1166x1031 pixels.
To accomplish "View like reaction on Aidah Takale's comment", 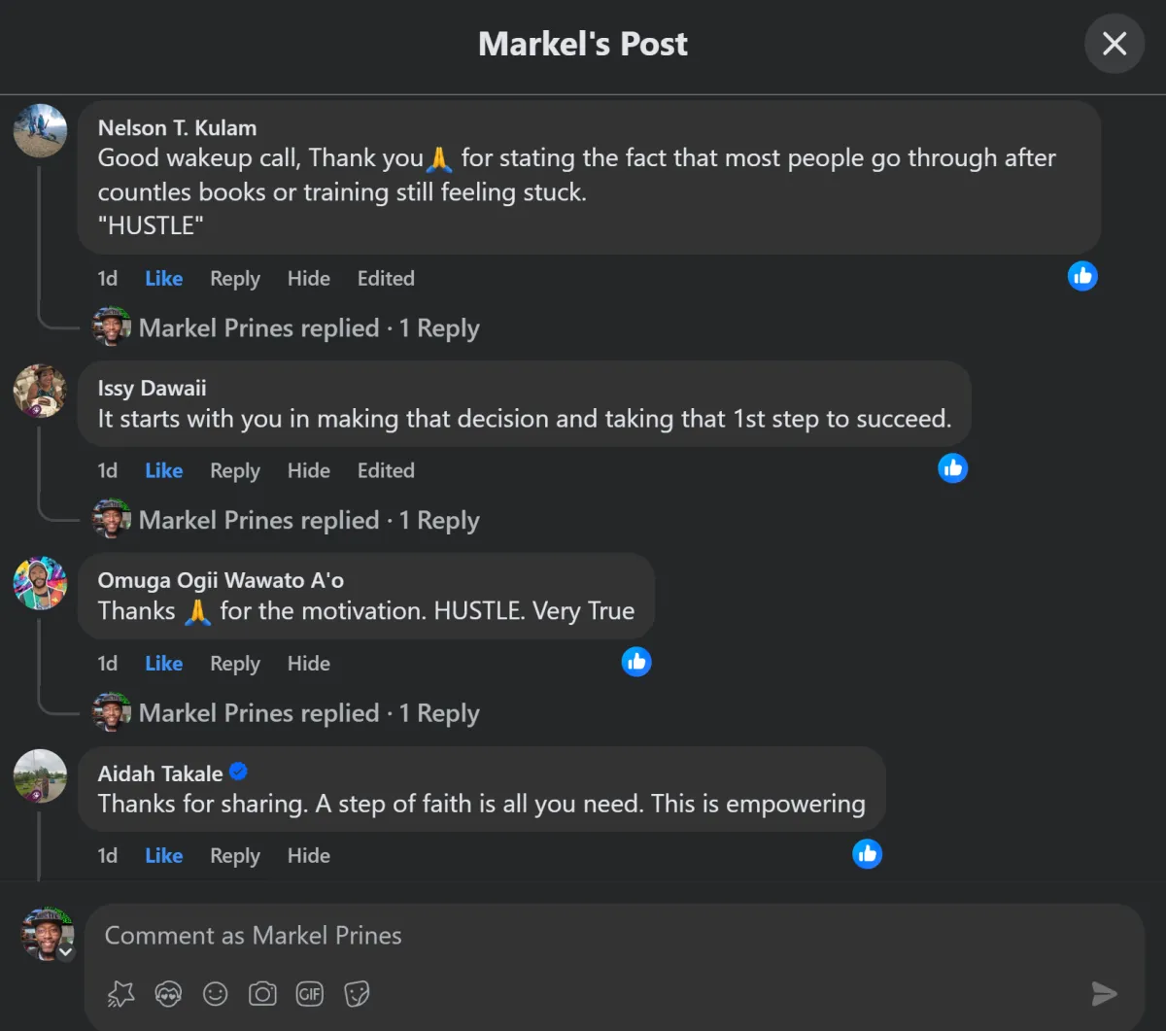I will tap(867, 854).
